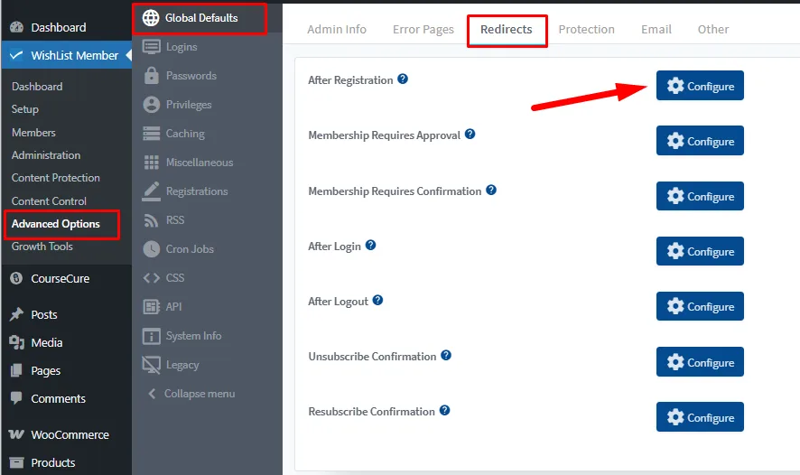Click help icon beside Membership Requires Confirmation
The height and width of the screenshot is (475, 800).
click(x=491, y=191)
